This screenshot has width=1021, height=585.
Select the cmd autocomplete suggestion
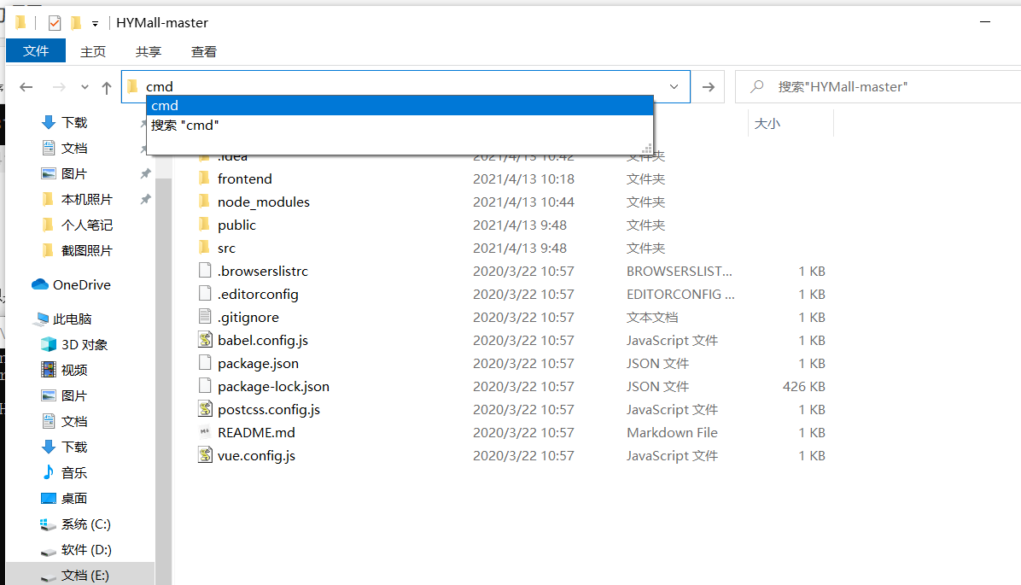(400, 106)
